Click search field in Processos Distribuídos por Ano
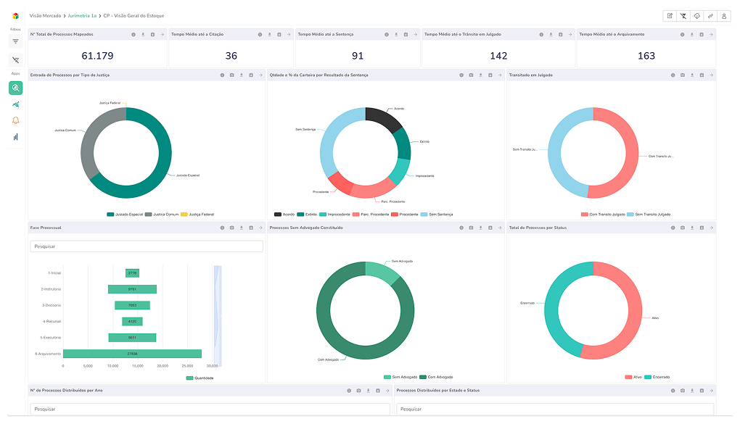This screenshot has height=424, width=740. [x=210, y=409]
